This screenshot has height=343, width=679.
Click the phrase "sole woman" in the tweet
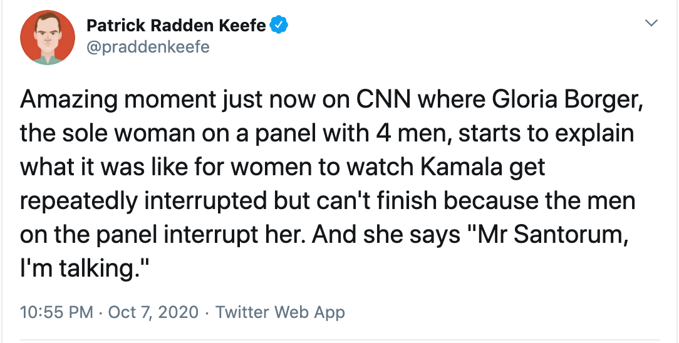[x=123, y=133]
